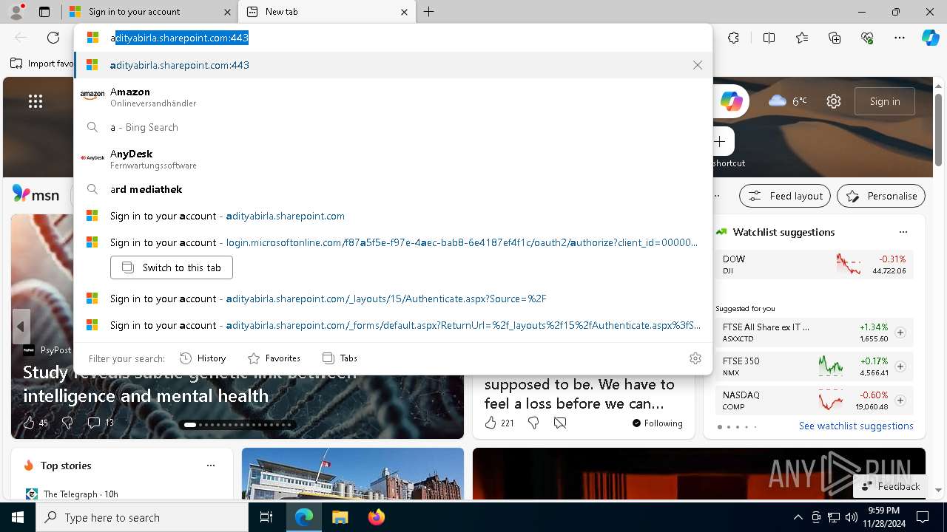
Task: Open Task View on taskbar
Action: coord(266,517)
